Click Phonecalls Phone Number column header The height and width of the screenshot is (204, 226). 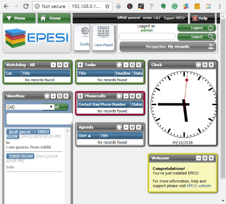115,104
